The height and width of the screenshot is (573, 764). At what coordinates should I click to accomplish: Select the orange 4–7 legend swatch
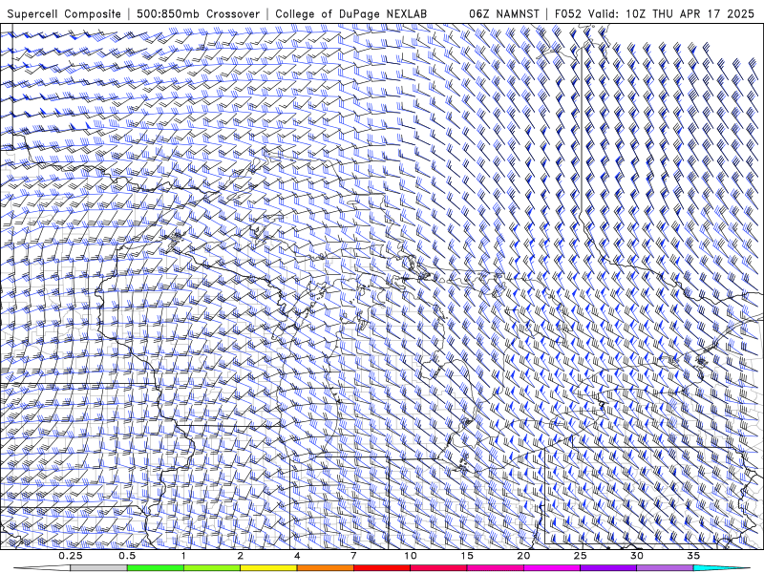pos(325,568)
